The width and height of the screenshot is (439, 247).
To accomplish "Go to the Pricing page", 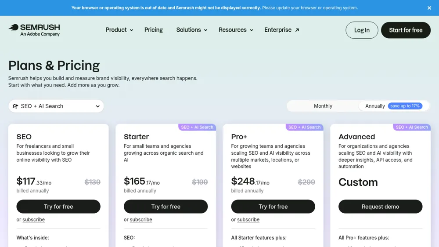I will click(153, 30).
